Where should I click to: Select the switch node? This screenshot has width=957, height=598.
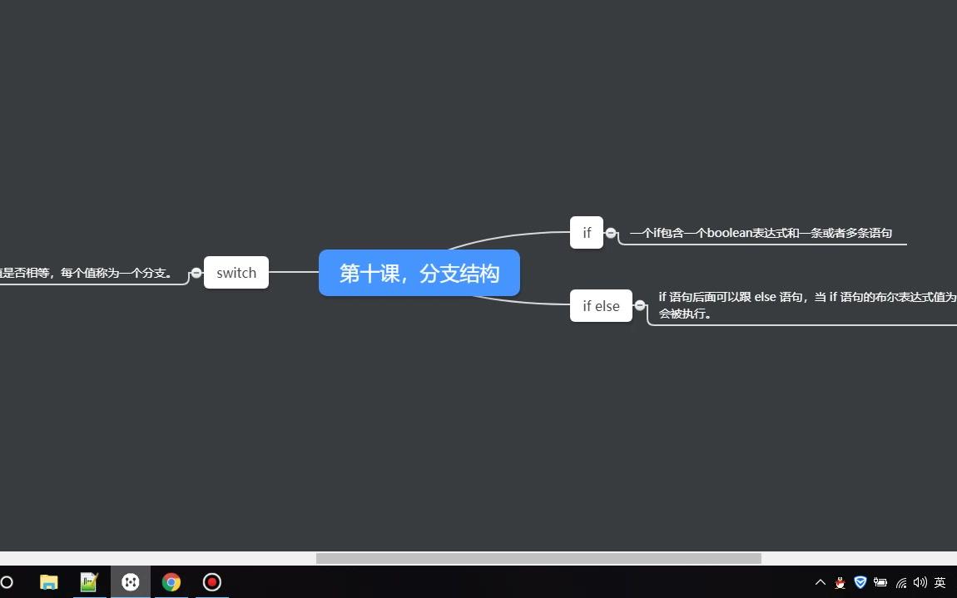pos(236,272)
